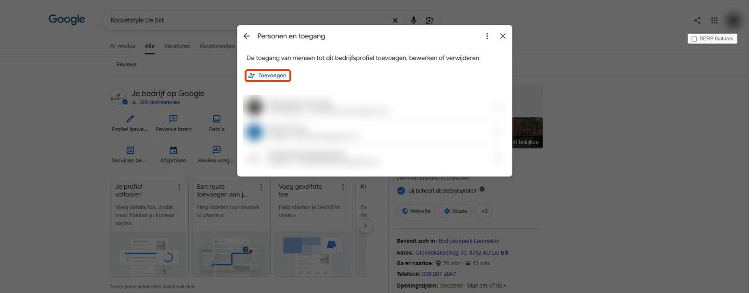Image resolution: width=755 pixels, height=293 pixels.
Task: Show next cards with the carousel arrow
Action: pos(365,225)
